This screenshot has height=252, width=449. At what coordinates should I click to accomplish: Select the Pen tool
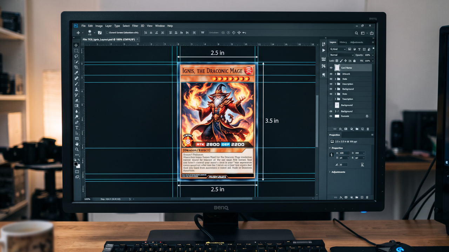tap(76, 122)
